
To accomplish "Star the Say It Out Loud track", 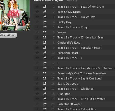I will coord(37,84).
